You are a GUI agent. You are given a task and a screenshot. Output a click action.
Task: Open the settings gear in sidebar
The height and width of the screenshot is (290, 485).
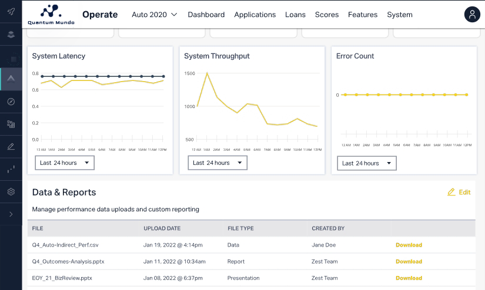[x=11, y=192]
